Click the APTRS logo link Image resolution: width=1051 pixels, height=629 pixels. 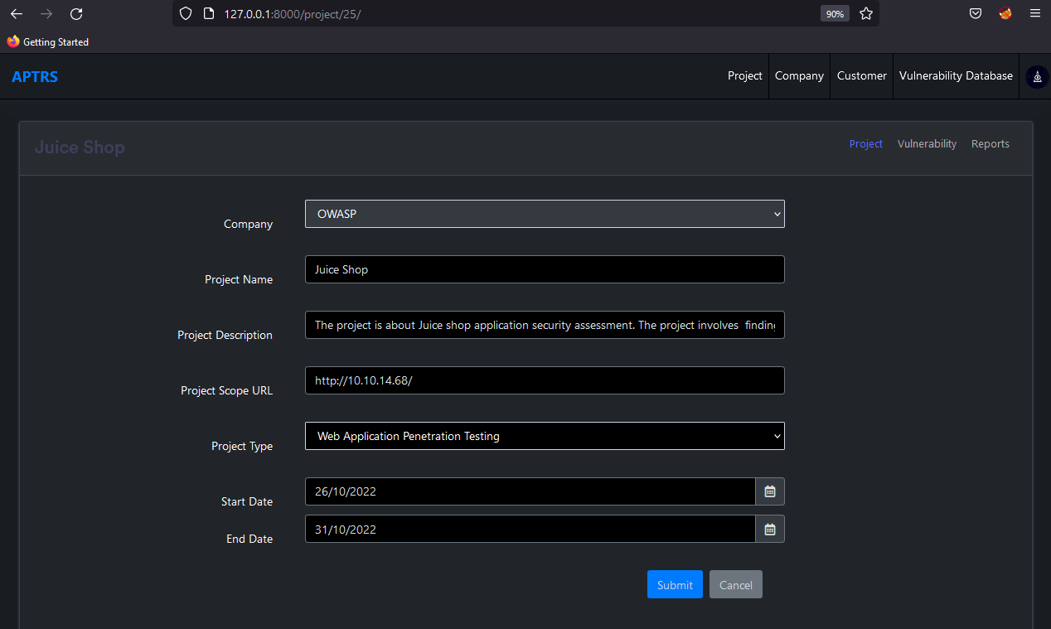pos(35,77)
